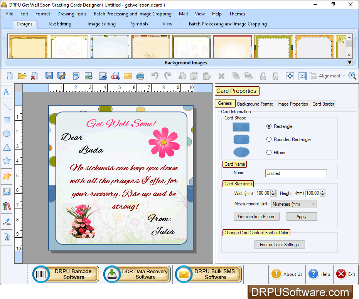Image resolution: width=359 pixels, height=299 pixels.
Task: Open the Background Format tab
Action: pyautogui.click(x=255, y=104)
